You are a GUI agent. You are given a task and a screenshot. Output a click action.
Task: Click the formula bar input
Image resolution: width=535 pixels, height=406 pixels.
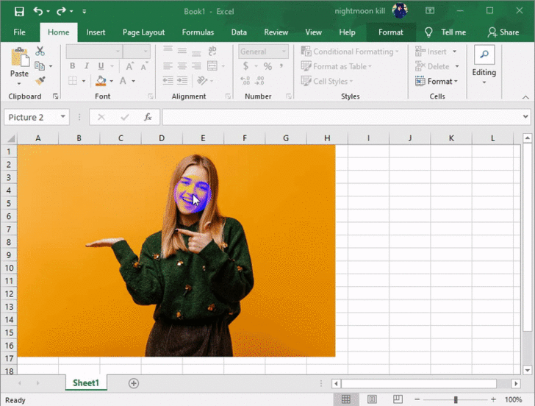pyautogui.click(x=342, y=118)
